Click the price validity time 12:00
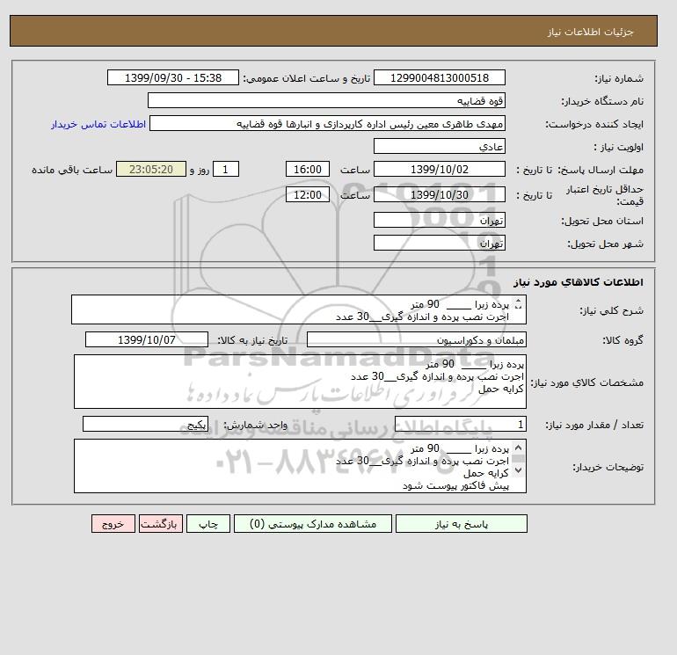The width and height of the screenshot is (677, 655). coord(308,194)
